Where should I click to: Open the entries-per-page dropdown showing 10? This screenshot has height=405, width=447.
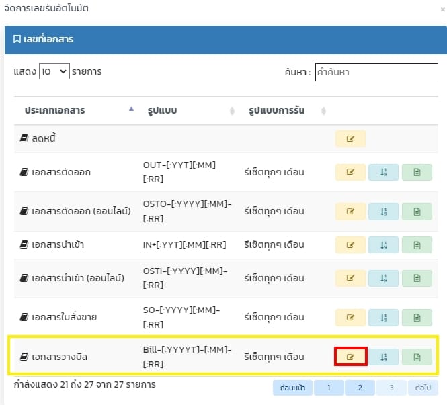click(x=54, y=71)
